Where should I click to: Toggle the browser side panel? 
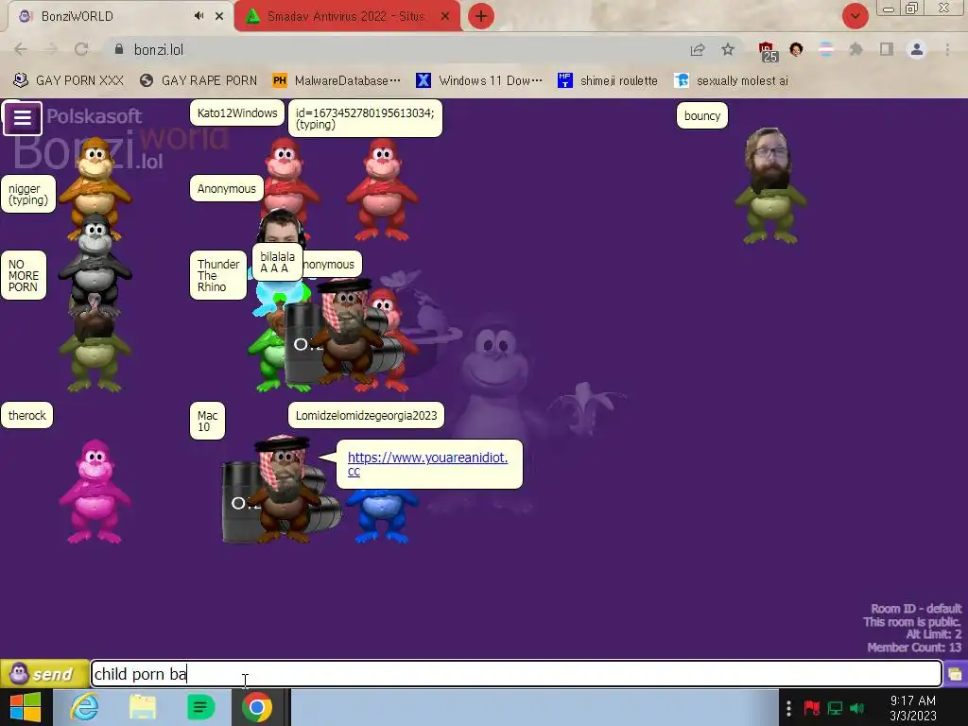(887, 49)
